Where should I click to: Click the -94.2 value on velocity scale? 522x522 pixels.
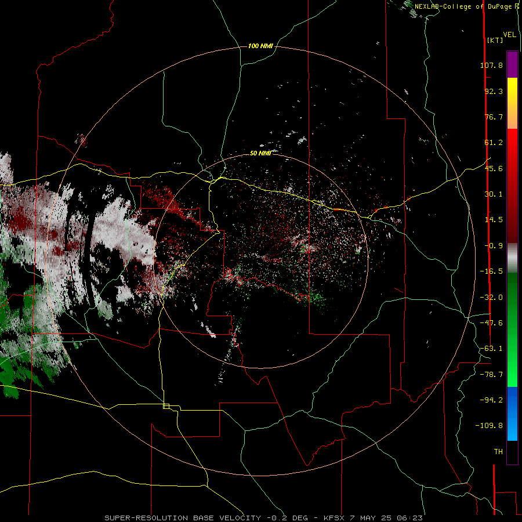pyautogui.click(x=491, y=400)
